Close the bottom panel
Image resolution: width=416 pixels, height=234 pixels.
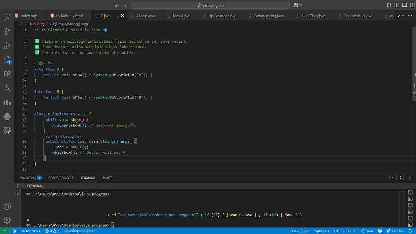409,177
